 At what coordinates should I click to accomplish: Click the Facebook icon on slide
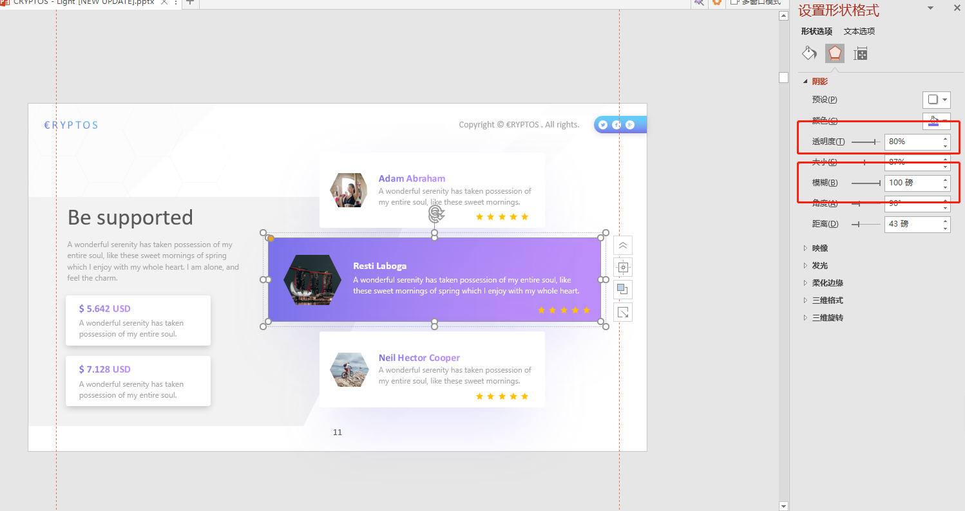616,125
